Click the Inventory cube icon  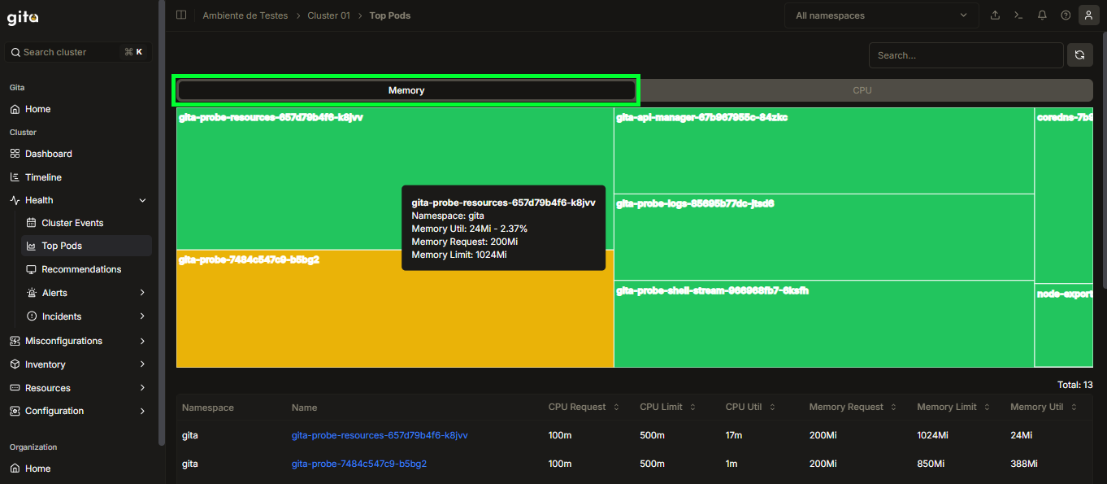(x=15, y=364)
